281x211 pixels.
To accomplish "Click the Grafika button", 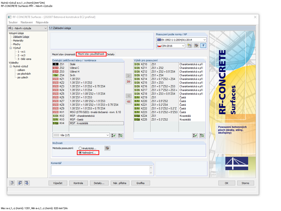I will [140, 183].
